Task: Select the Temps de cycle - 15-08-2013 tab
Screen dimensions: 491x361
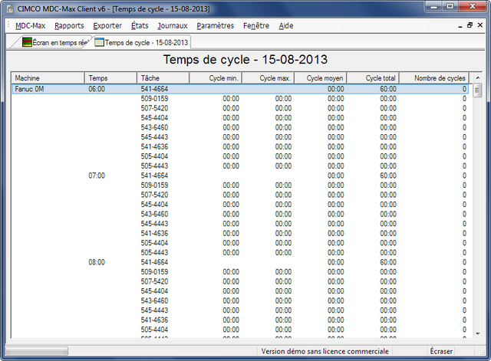Action: (142, 42)
